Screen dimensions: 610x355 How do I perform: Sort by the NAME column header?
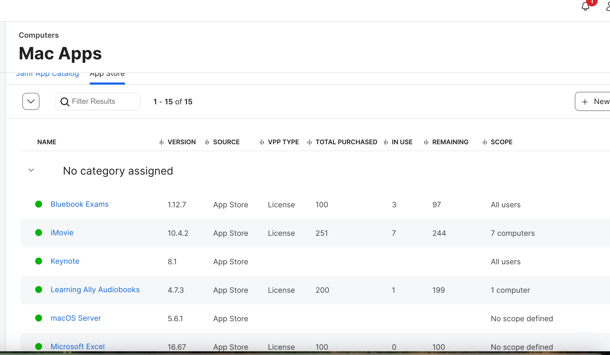(x=47, y=142)
